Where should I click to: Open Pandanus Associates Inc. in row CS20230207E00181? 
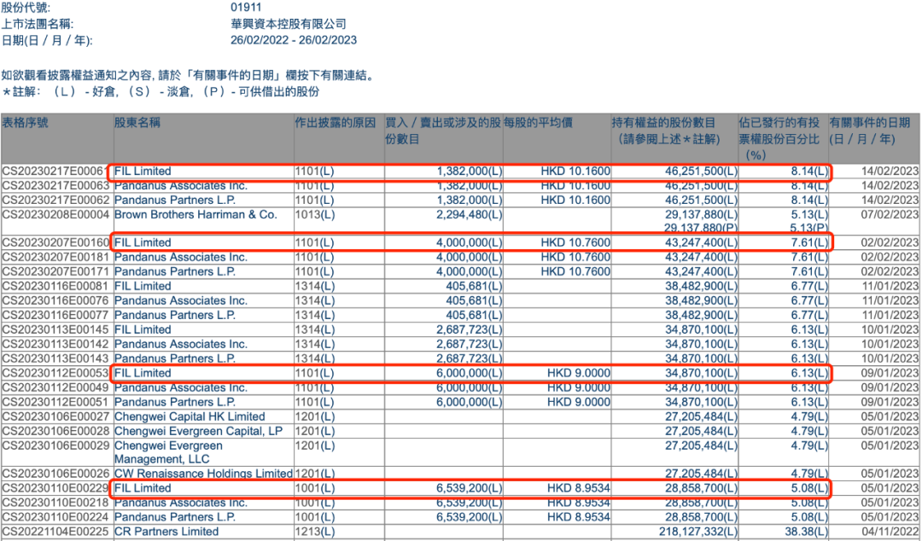tap(180, 257)
